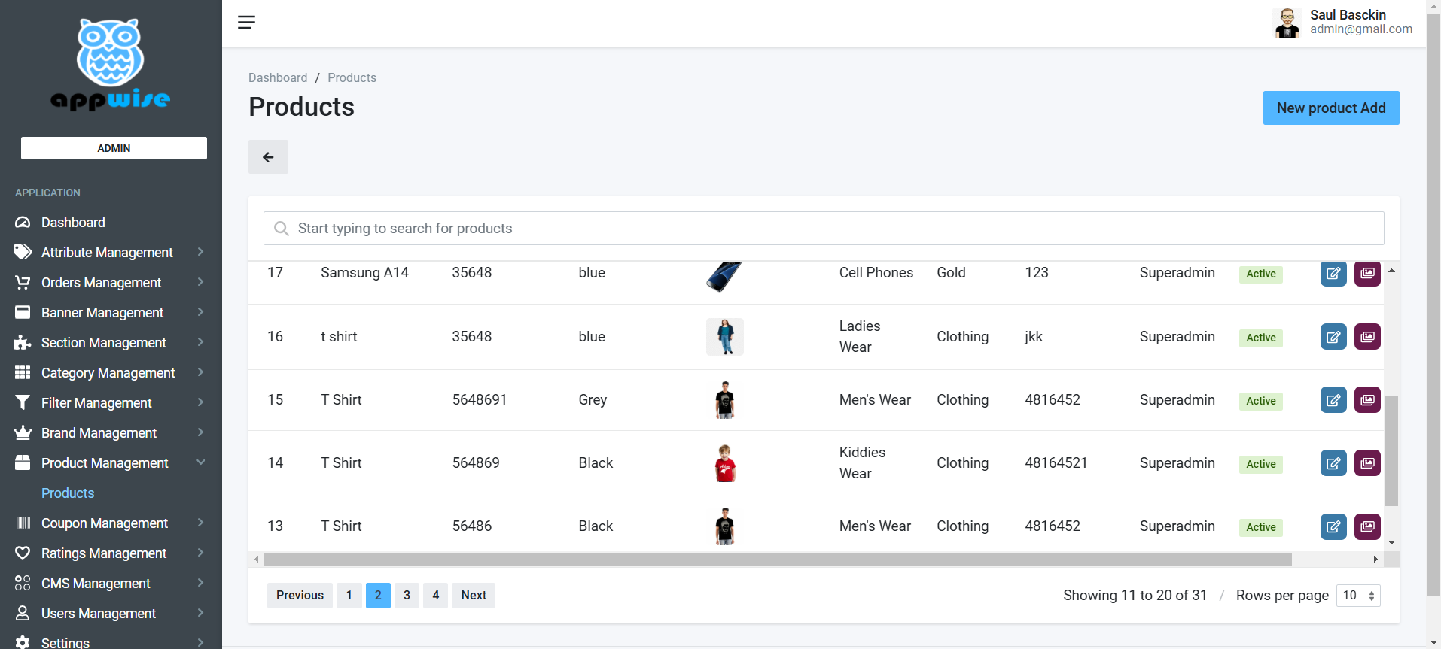The width and height of the screenshot is (1441, 649).
Task: Click the Ratings Management heart icon
Action: [x=23, y=553]
